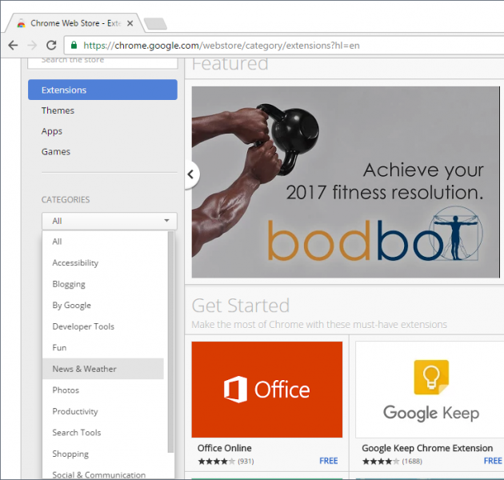
Task: Select the Extensions section
Action: [x=102, y=90]
